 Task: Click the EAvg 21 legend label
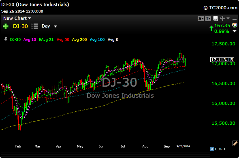tap(46, 40)
